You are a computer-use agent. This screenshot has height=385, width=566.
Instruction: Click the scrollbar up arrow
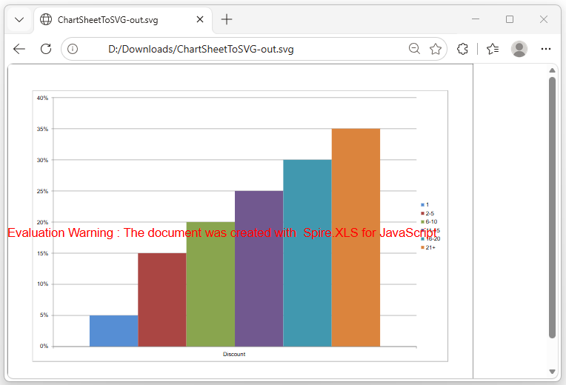point(552,70)
